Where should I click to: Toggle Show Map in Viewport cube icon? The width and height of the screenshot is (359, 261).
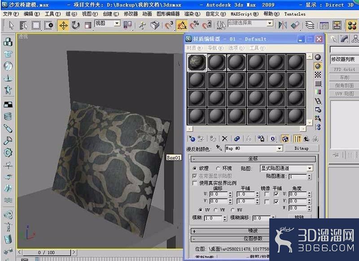coord(285,139)
